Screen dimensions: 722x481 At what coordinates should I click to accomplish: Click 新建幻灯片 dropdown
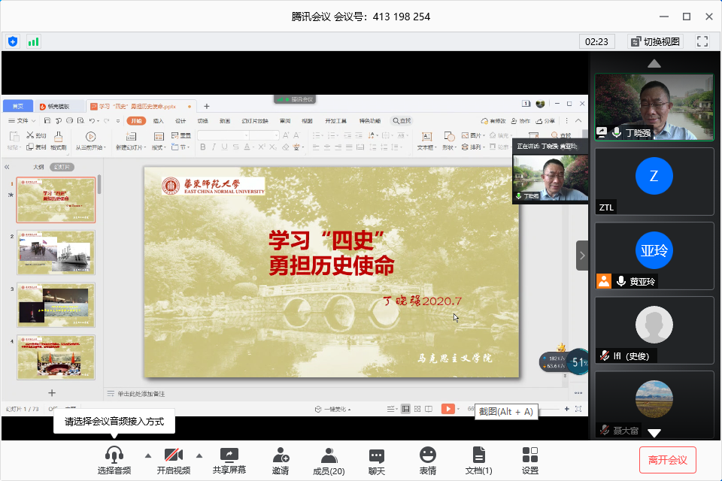coord(131,141)
